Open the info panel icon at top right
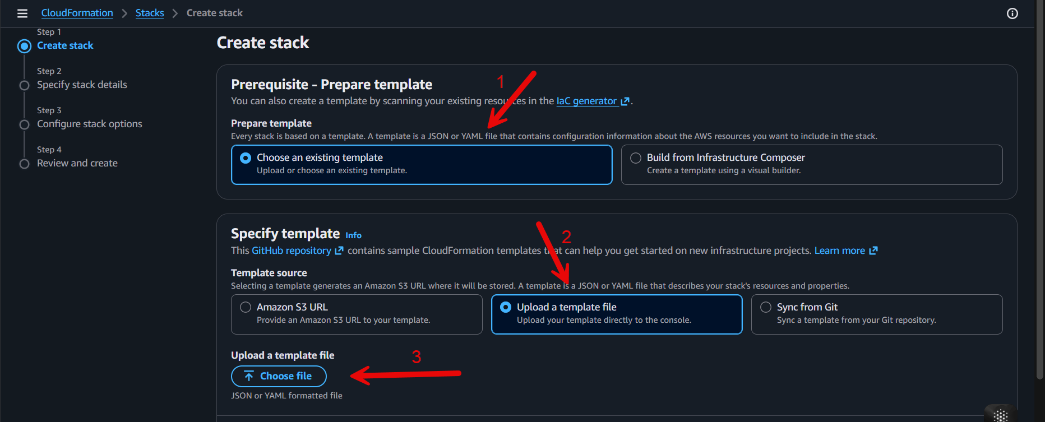 (1012, 13)
